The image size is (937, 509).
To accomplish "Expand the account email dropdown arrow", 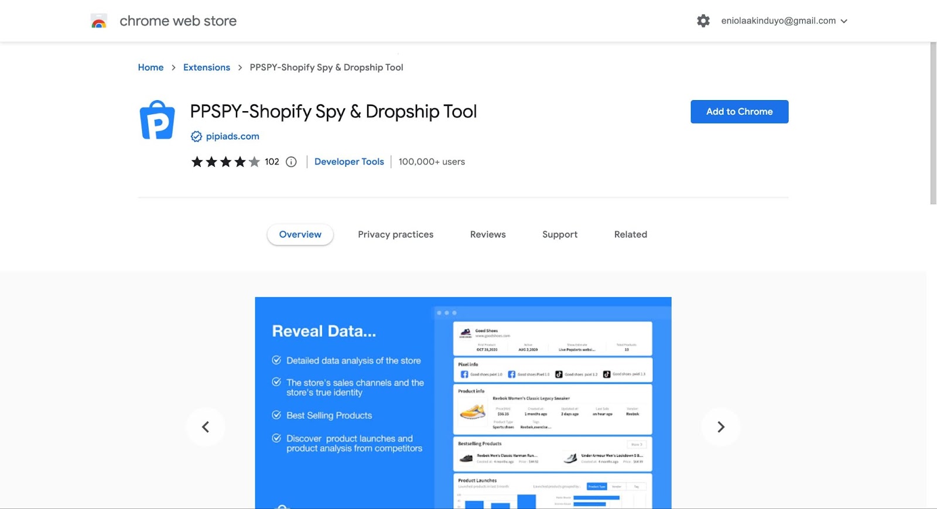I will click(844, 21).
